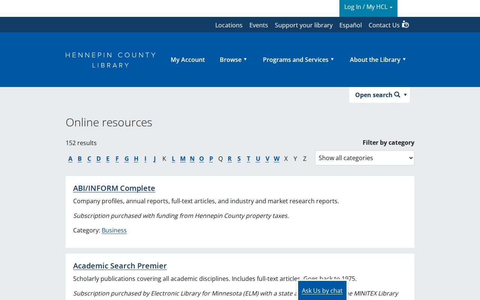The width and height of the screenshot is (480, 300).
Task: Filter resources by letter L
Action: [173, 159]
